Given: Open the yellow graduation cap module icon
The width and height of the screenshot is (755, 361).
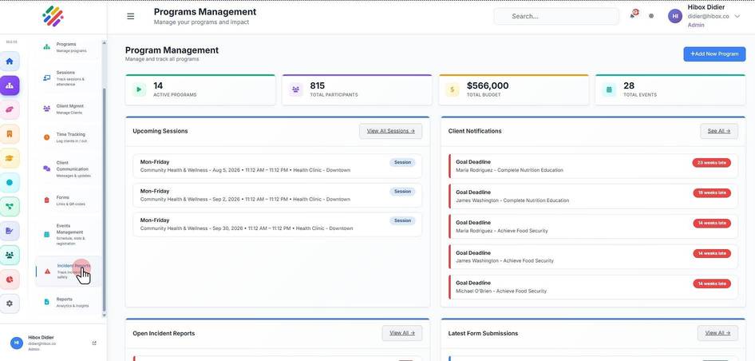Looking at the screenshot, I should tap(10, 158).
